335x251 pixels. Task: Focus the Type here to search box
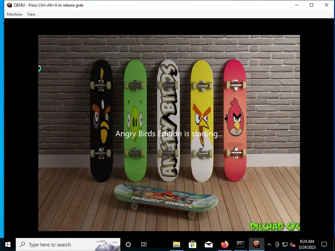(68, 244)
